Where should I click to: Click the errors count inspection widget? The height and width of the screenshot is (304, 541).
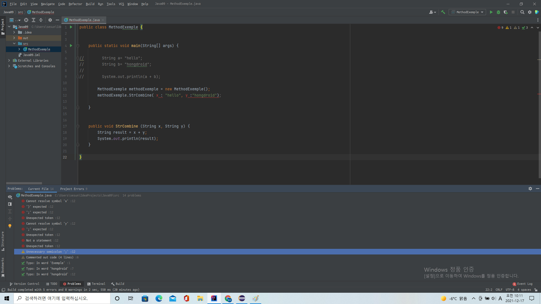pos(501,28)
